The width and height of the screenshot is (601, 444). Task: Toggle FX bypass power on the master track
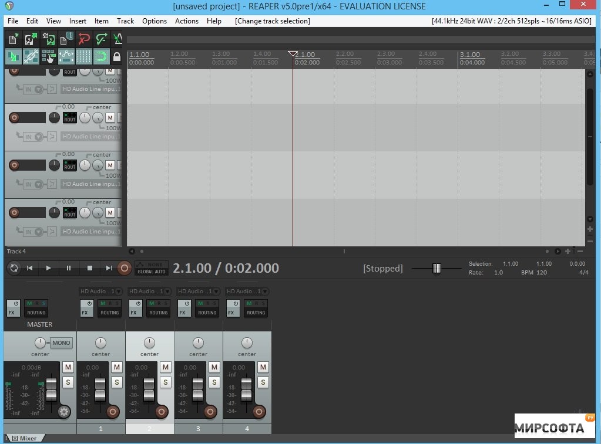(16, 303)
